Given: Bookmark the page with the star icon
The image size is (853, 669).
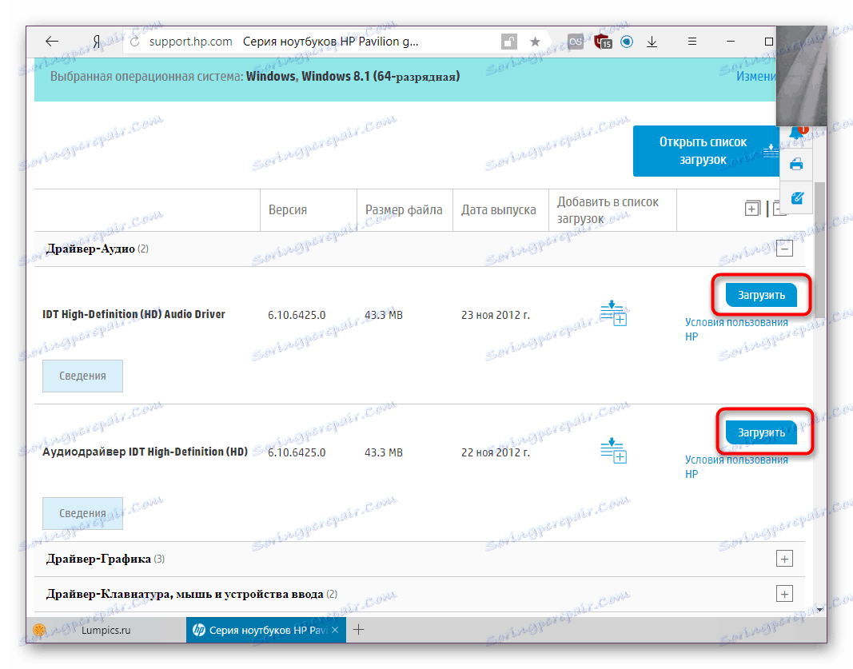Looking at the screenshot, I should pyautogui.click(x=535, y=42).
